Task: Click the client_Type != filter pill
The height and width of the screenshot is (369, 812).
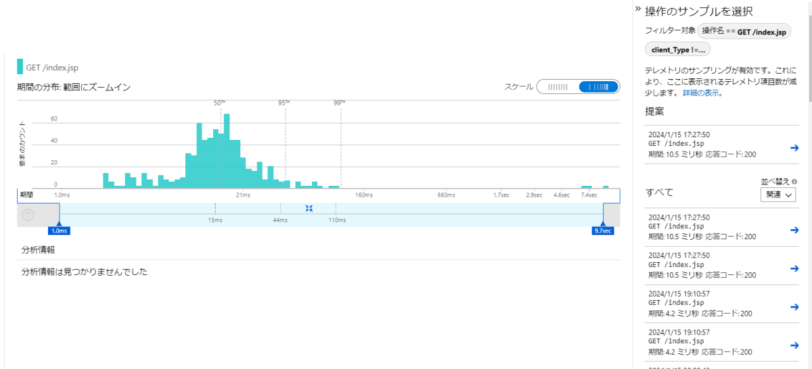Action: (677, 49)
